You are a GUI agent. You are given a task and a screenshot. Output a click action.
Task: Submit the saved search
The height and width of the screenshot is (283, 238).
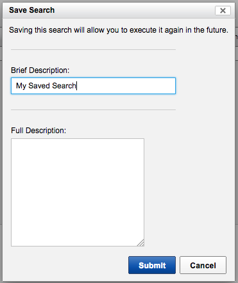(152, 265)
